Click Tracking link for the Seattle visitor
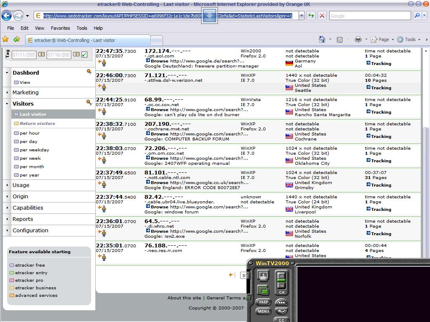Viewport: 430px width, 322px height. pos(379,88)
